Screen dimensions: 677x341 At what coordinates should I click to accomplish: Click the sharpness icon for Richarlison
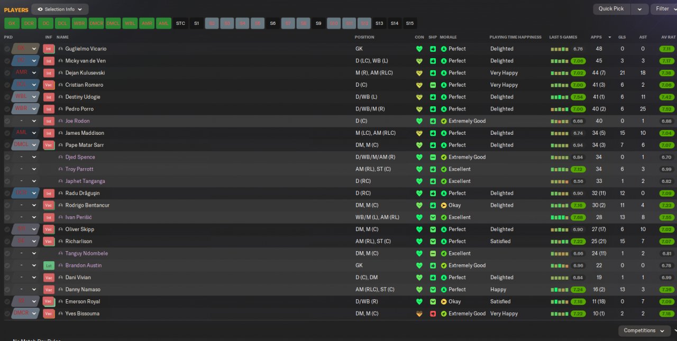click(433, 241)
